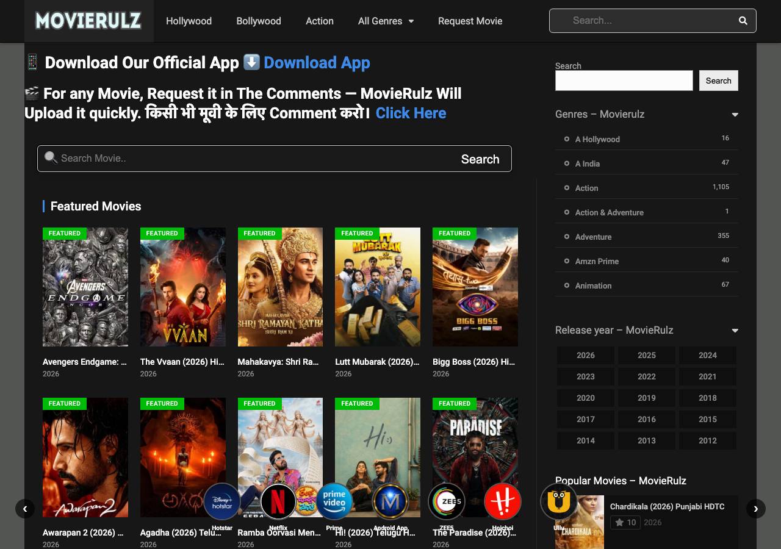The width and height of the screenshot is (781, 549).
Task: Expand the All Genres dropdown menu
Action: pos(386,21)
